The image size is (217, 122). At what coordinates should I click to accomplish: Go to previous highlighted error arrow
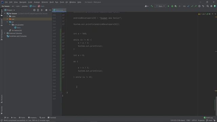pos(213,14)
